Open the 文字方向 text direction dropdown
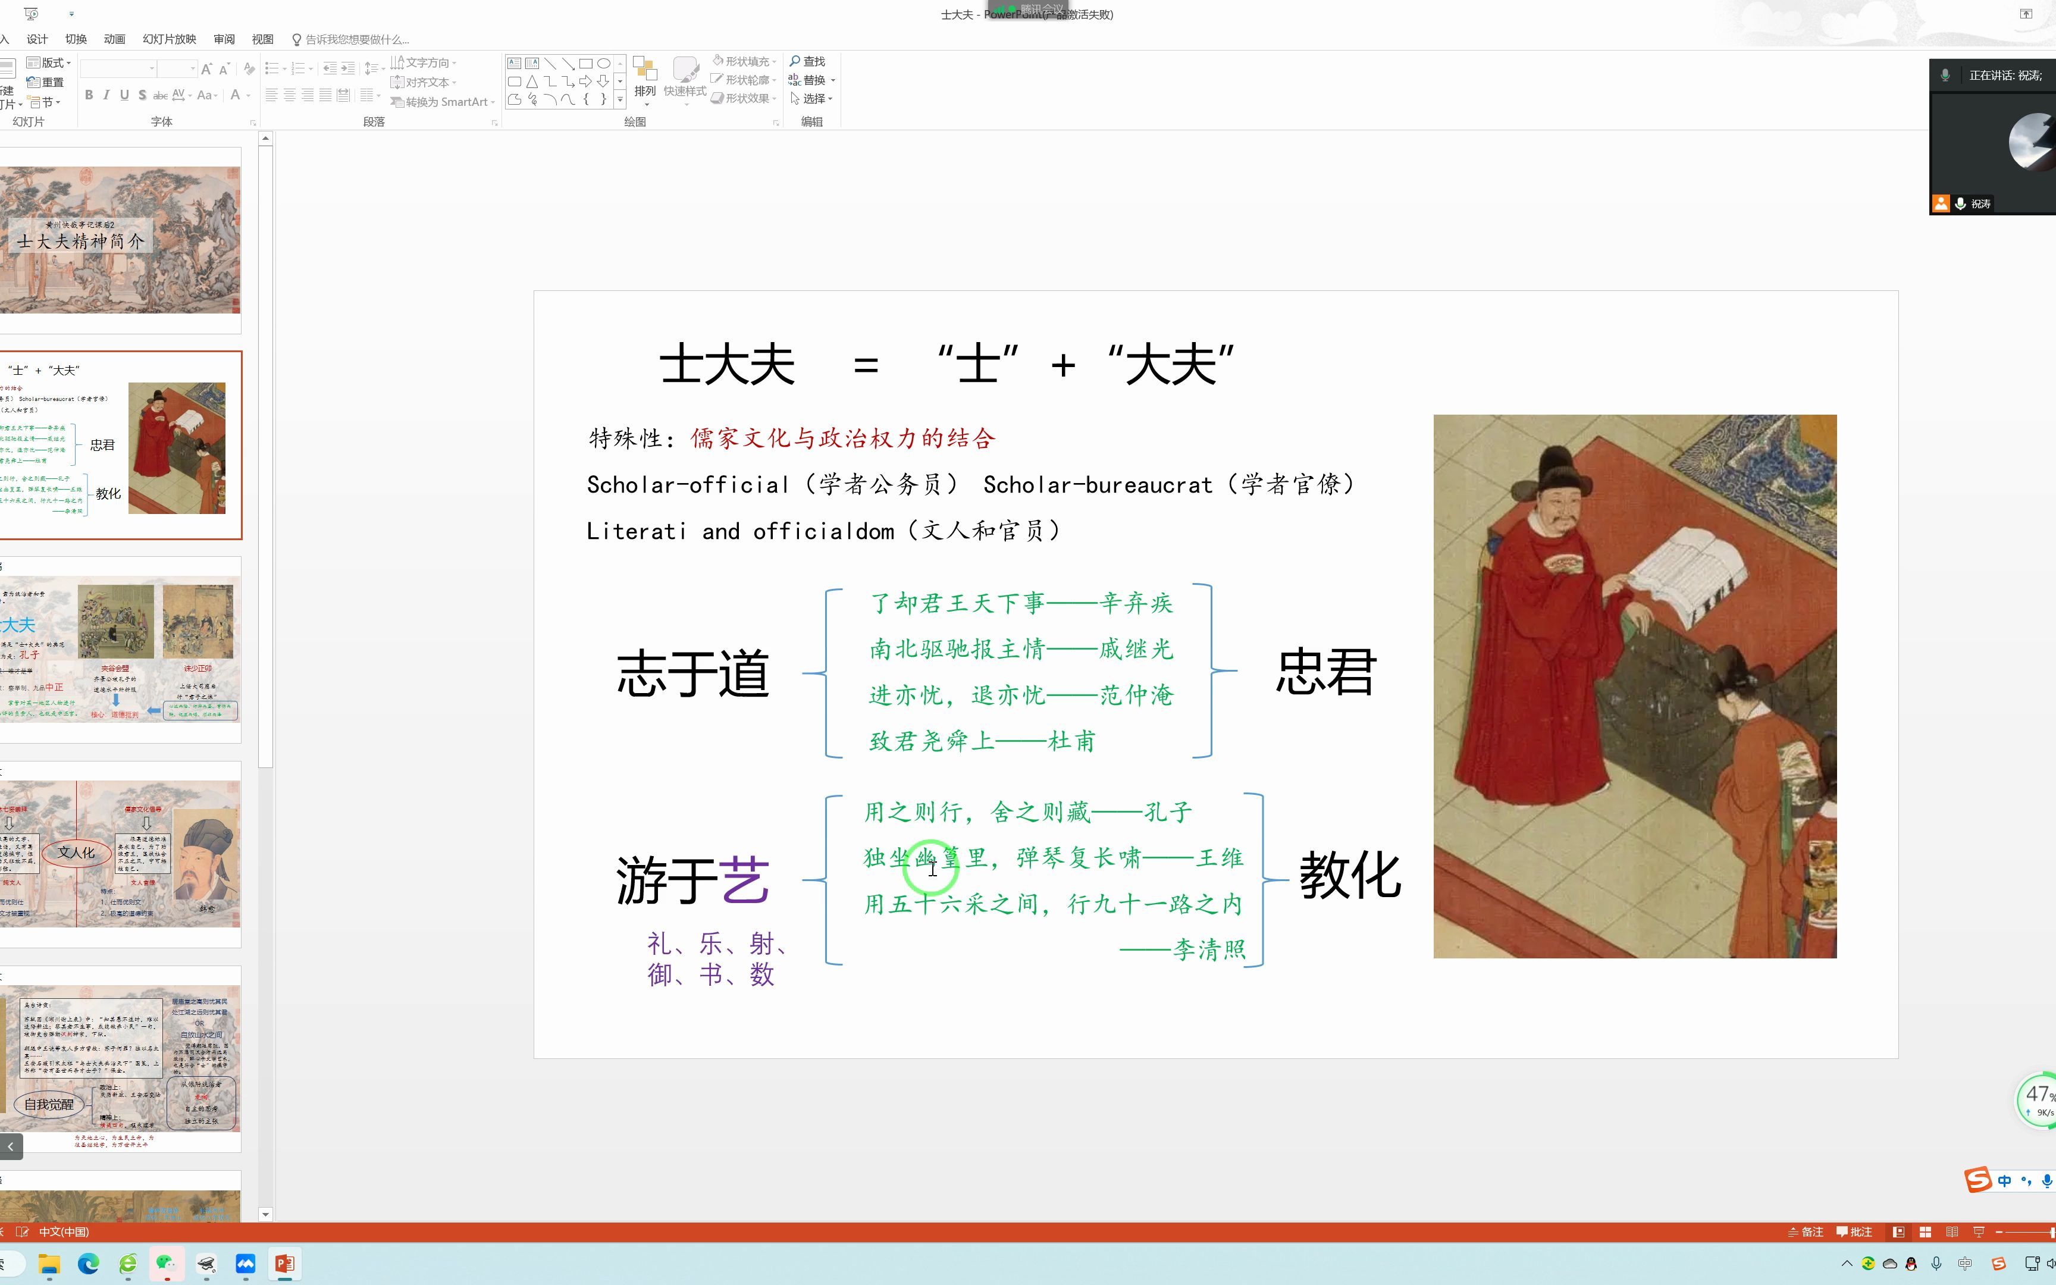Viewport: 2056px width, 1285px height. 423,63
